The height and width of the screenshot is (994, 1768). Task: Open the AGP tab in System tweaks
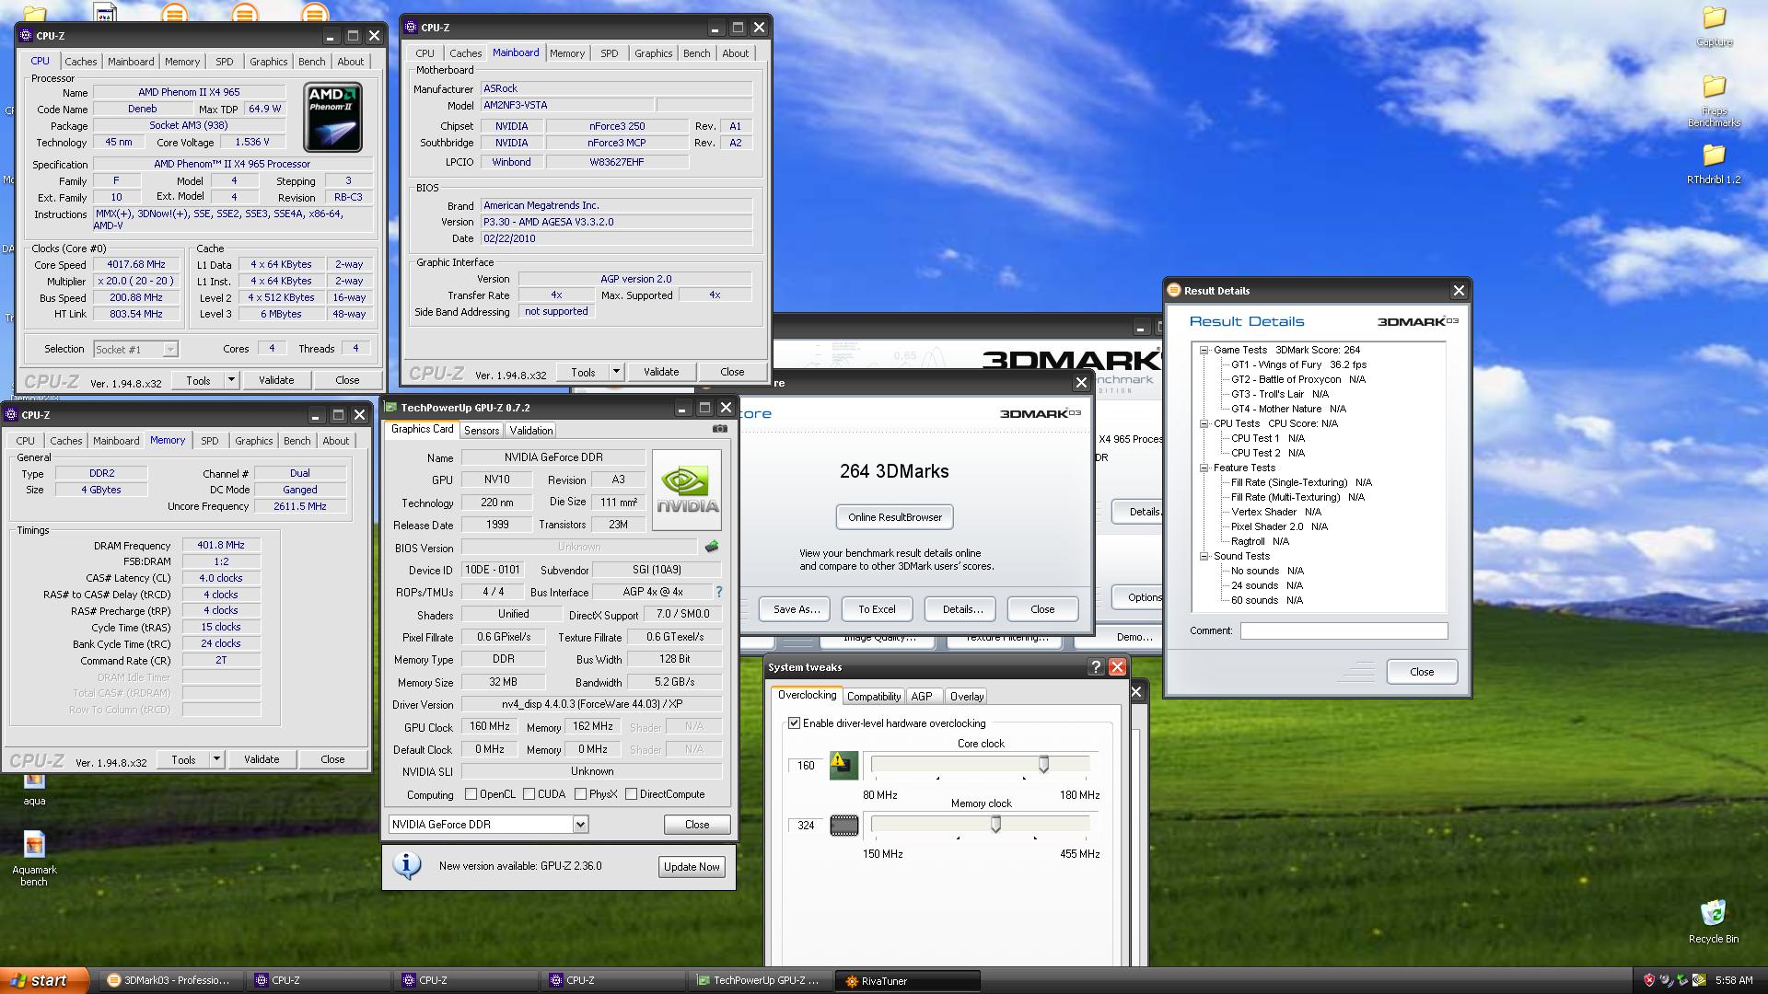point(922,697)
